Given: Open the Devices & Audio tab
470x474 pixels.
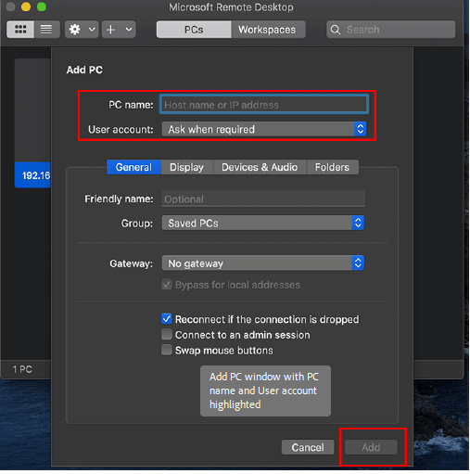Looking at the screenshot, I should (260, 167).
